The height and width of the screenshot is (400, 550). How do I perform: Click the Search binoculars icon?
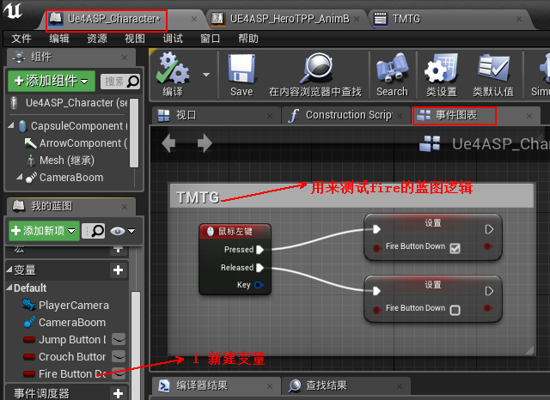click(x=392, y=68)
